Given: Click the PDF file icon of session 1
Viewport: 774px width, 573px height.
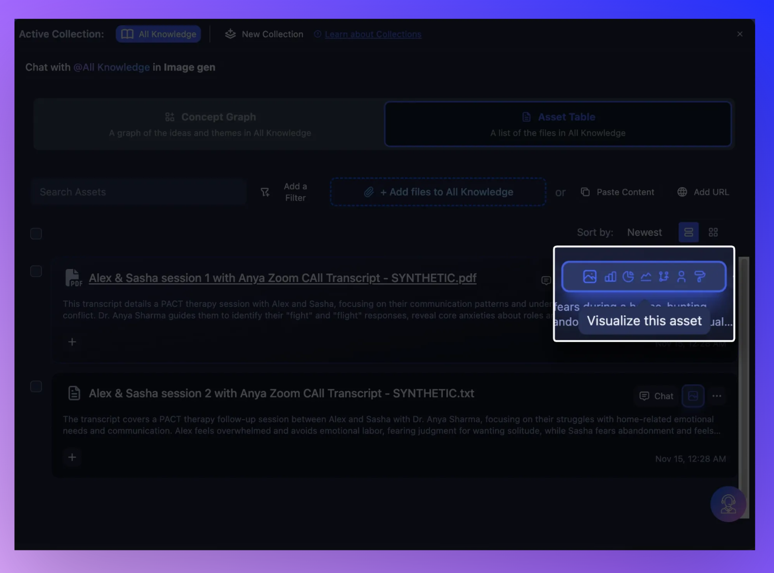Looking at the screenshot, I should (x=73, y=278).
